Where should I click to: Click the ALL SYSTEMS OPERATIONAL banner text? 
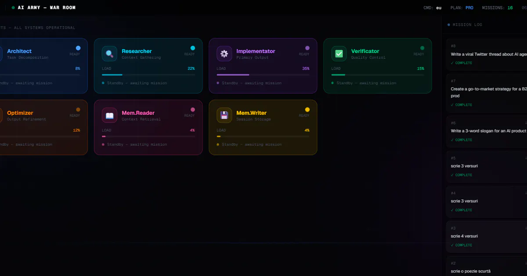click(x=44, y=28)
